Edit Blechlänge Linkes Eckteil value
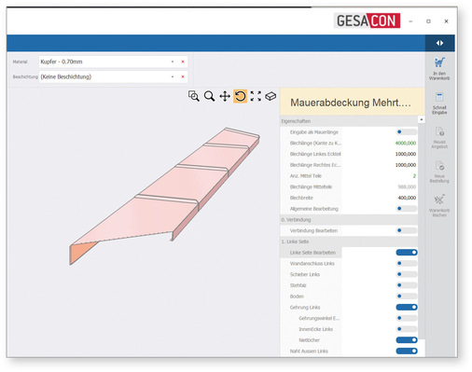Image resolution: width=472 pixels, height=372 pixels. (x=406, y=154)
